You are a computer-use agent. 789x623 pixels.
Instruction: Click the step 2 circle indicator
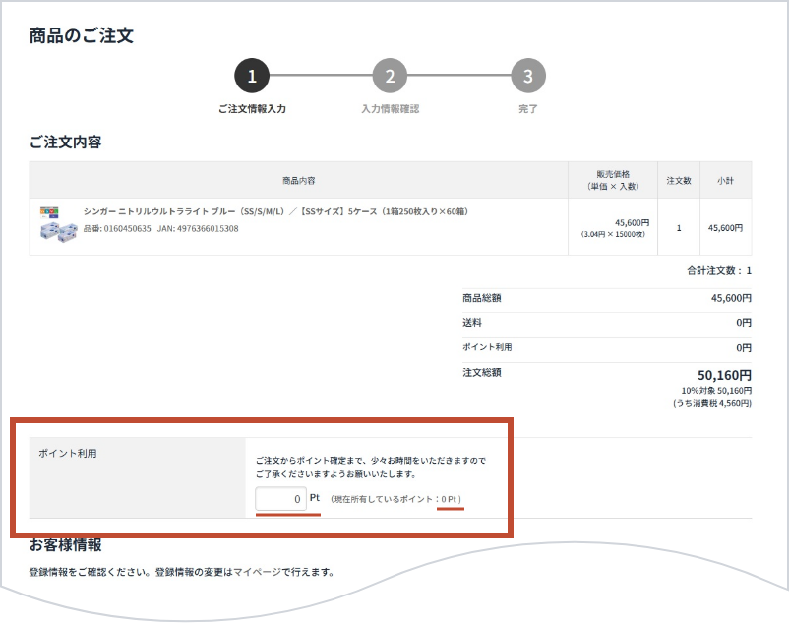[390, 76]
